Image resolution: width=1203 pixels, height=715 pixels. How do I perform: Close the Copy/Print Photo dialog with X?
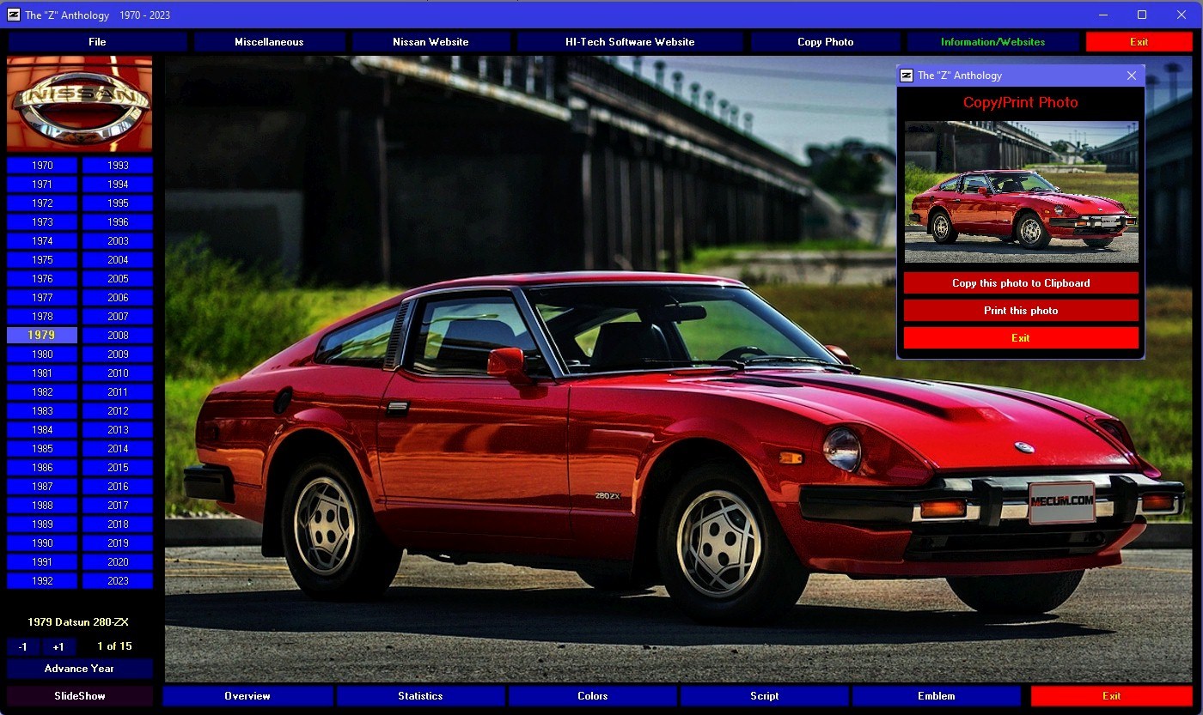1132,76
